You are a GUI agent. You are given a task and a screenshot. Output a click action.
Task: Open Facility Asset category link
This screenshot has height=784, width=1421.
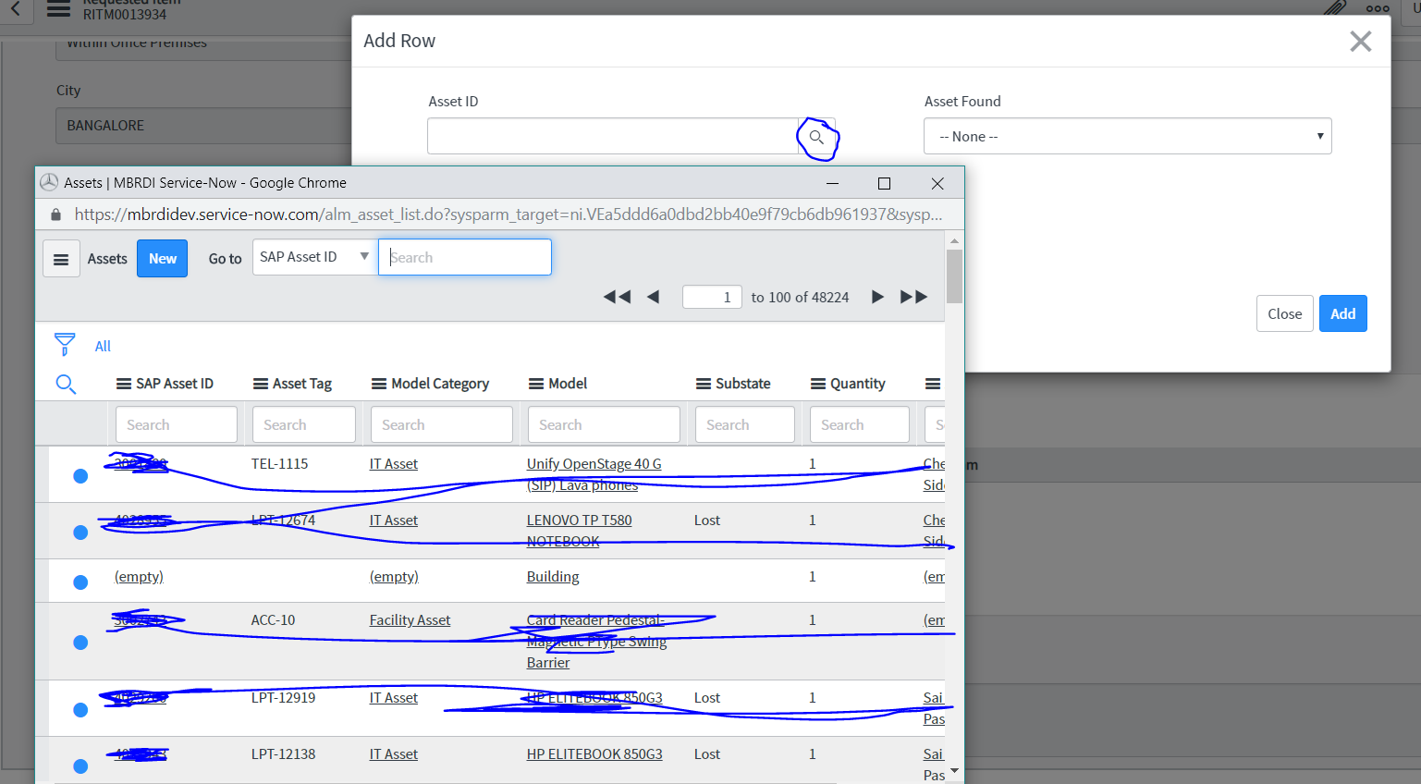(410, 620)
